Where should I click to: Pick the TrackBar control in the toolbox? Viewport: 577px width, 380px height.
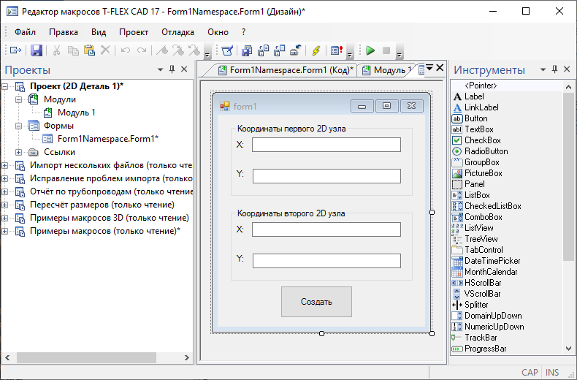[481, 338]
